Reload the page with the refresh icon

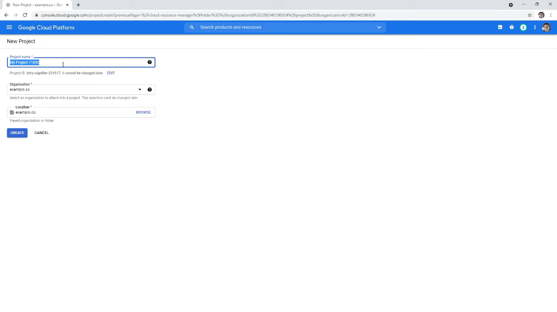click(25, 15)
